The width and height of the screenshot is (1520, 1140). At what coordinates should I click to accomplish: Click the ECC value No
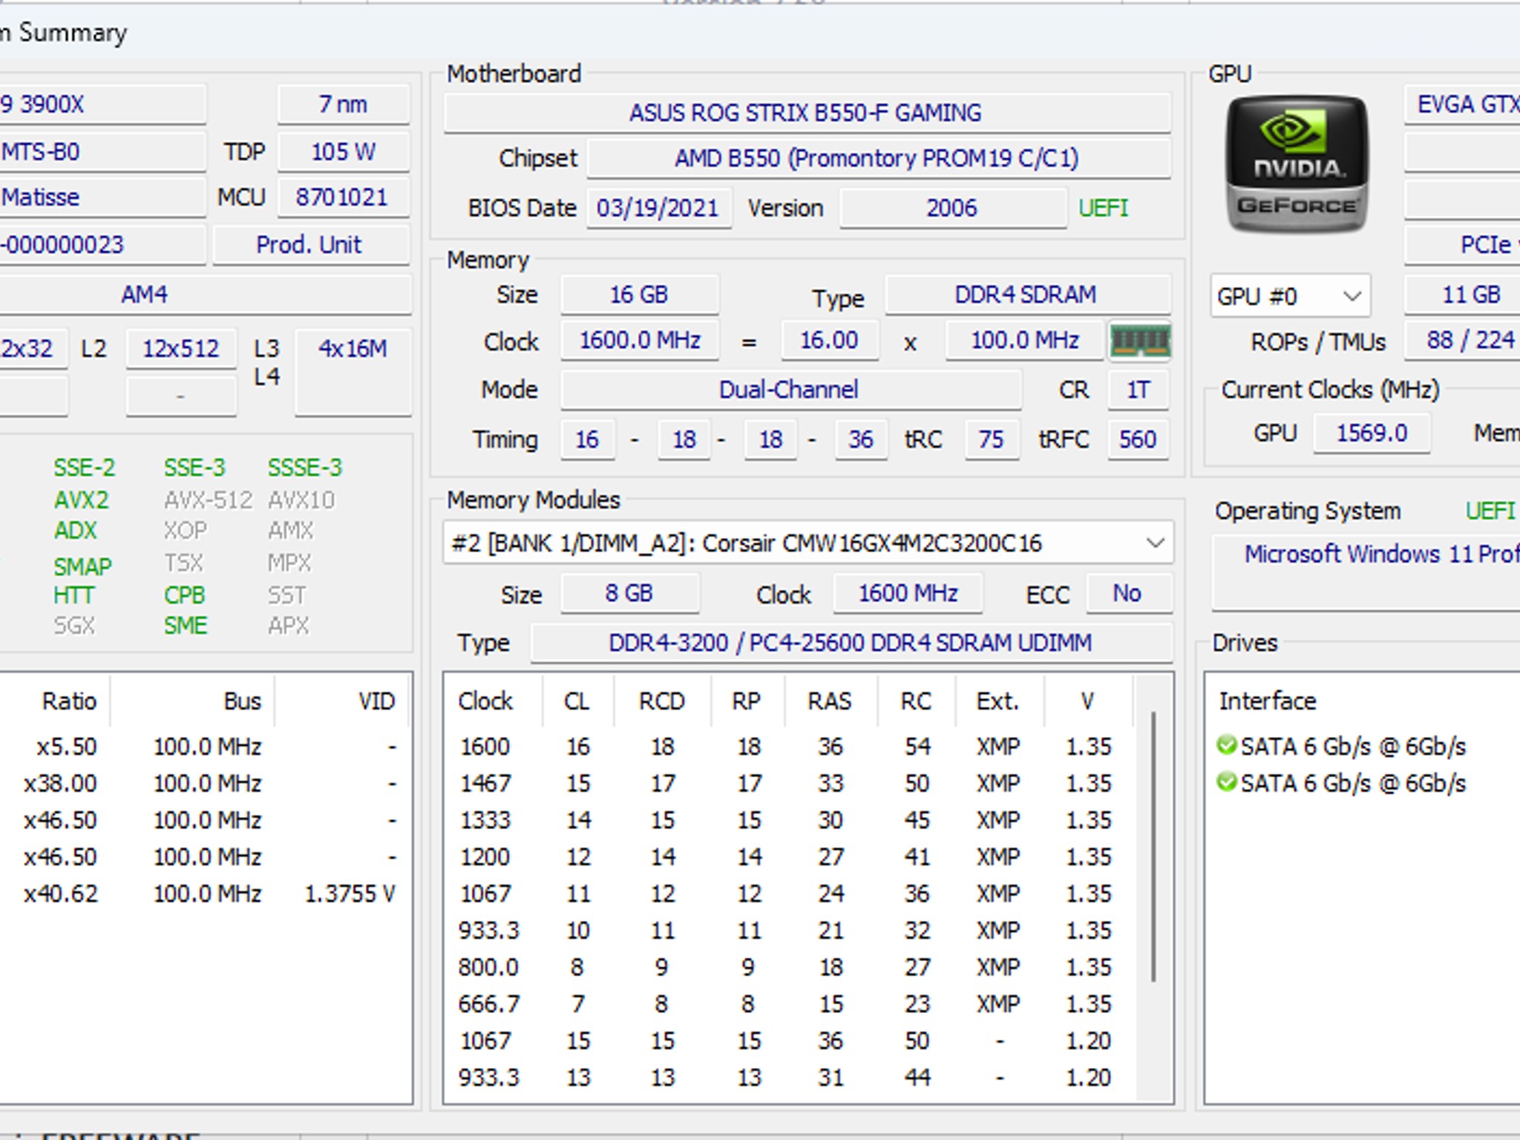click(x=1128, y=593)
